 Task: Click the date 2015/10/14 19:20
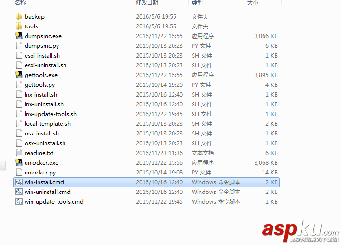tap(160, 84)
